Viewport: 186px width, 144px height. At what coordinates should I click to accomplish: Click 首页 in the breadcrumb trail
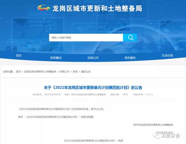click(18, 72)
